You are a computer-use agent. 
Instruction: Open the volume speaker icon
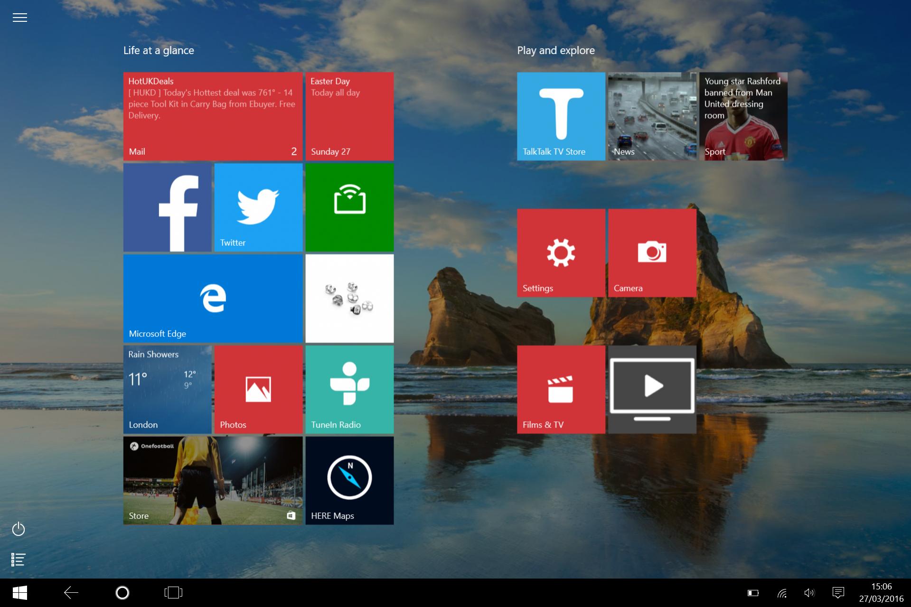click(x=809, y=593)
